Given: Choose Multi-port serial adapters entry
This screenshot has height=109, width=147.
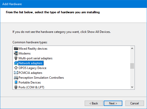Looking at the screenshot, I should (x=35, y=58).
